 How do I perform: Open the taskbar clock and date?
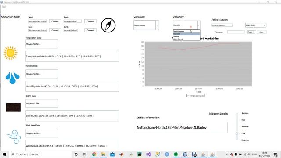click(x=264, y=154)
